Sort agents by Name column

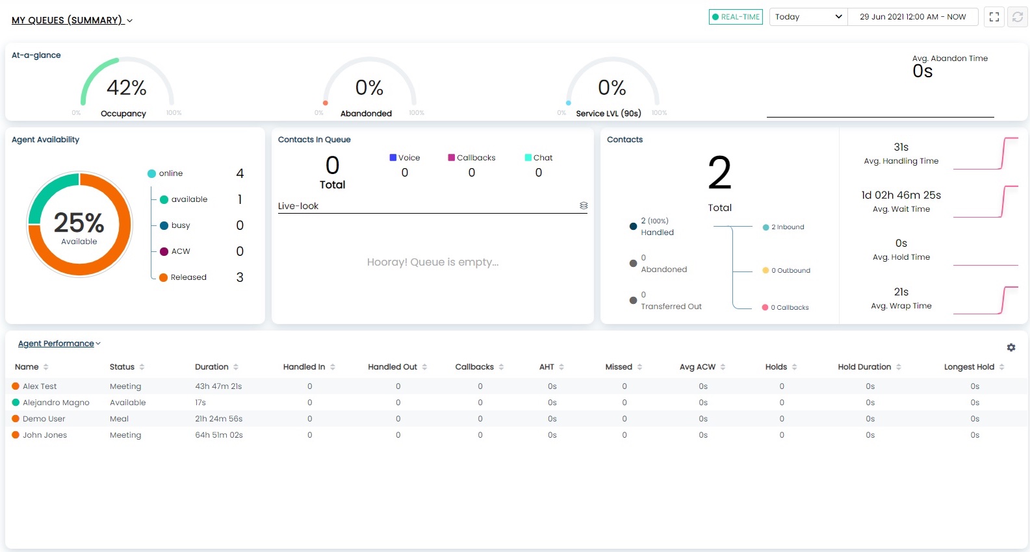click(x=45, y=367)
